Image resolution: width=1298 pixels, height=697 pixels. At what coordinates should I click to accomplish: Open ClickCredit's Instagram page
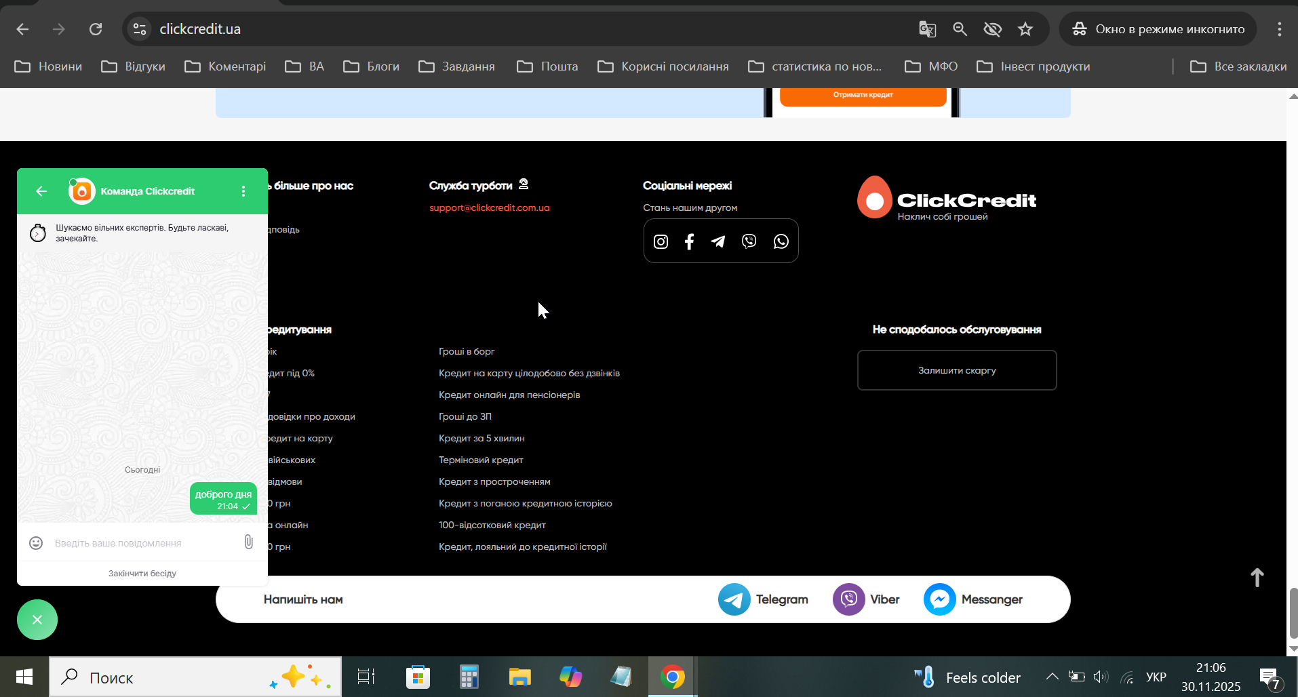661,241
